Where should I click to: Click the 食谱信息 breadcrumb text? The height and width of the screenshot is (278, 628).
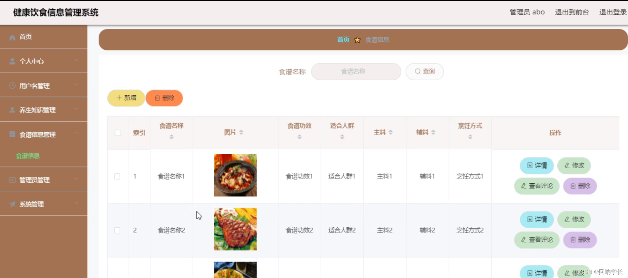coord(377,40)
